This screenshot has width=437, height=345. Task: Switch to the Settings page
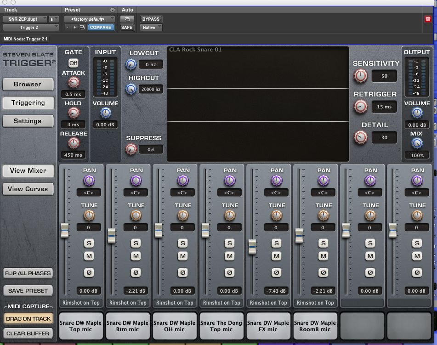[28, 121]
